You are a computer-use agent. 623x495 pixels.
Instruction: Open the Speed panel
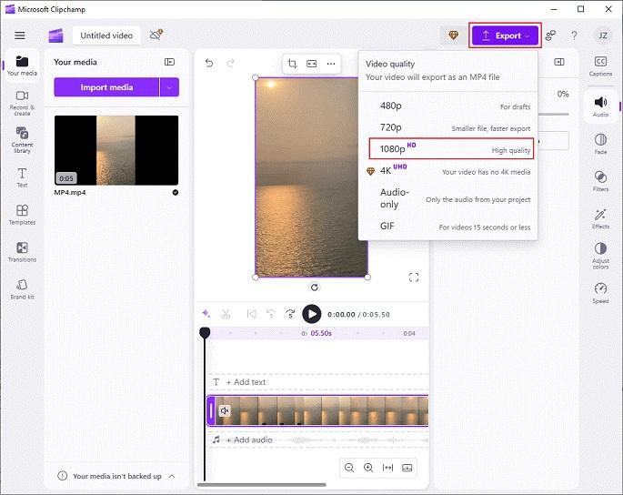tap(600, 291)
